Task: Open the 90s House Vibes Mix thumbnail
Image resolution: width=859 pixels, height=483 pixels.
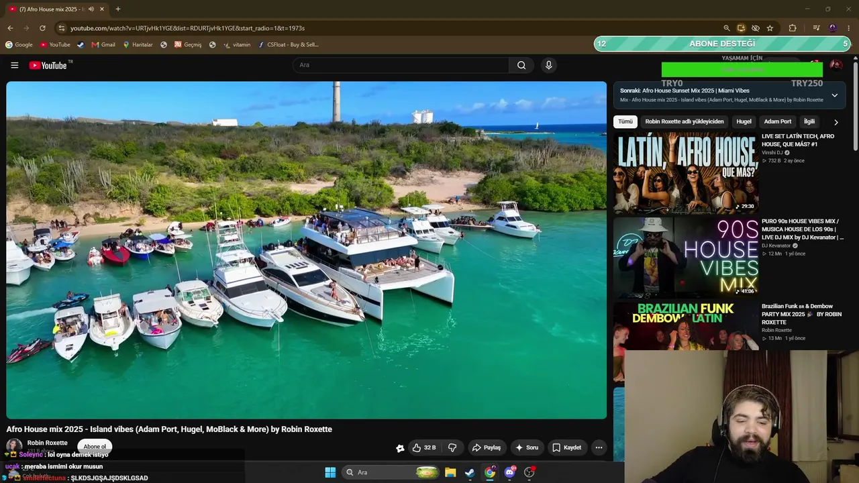Action: pos(686,257)
